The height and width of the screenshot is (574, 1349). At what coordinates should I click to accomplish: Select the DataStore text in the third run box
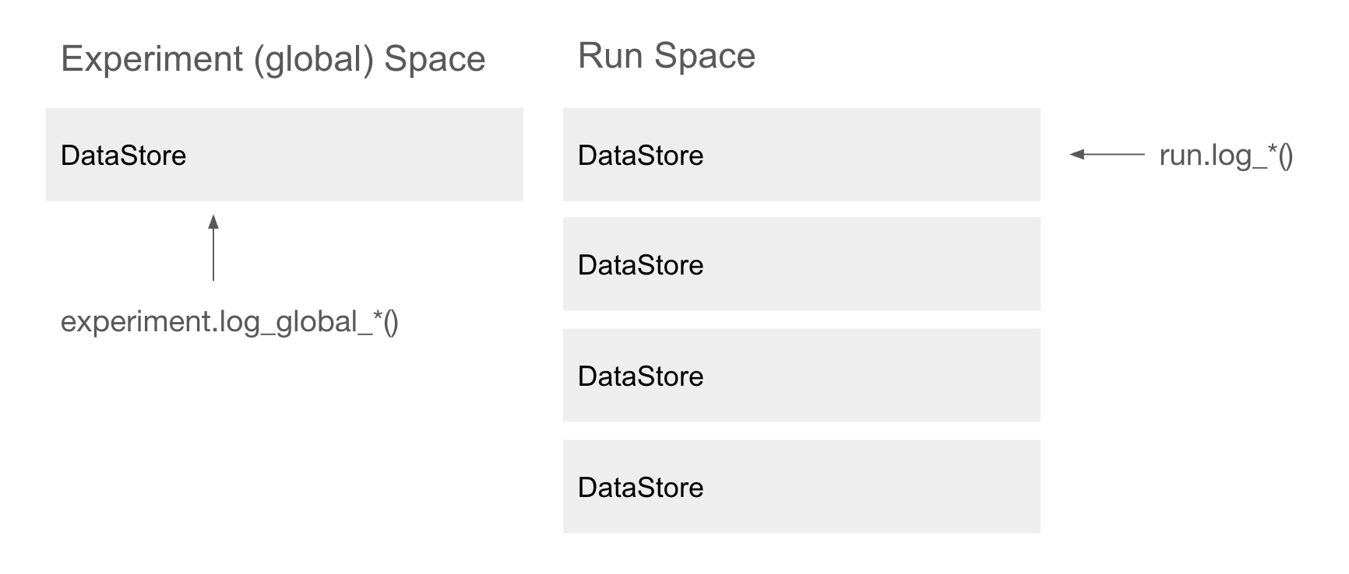(x=640, y=376)
